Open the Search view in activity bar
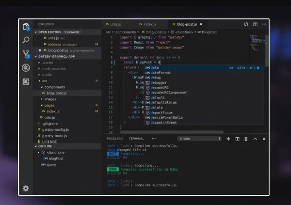291x205 pixels. [26, 40]
